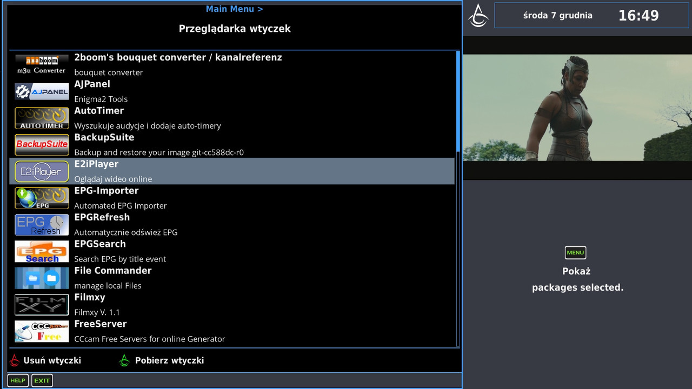Click 'Filmxy V. 1.1' description

tap(97, 312)
